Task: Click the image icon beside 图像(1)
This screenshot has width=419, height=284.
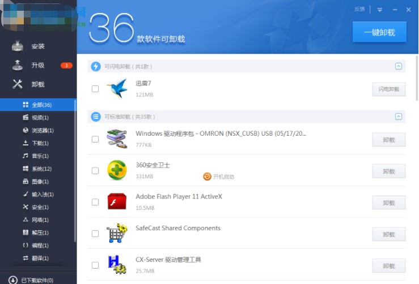Action: [26, 182]
